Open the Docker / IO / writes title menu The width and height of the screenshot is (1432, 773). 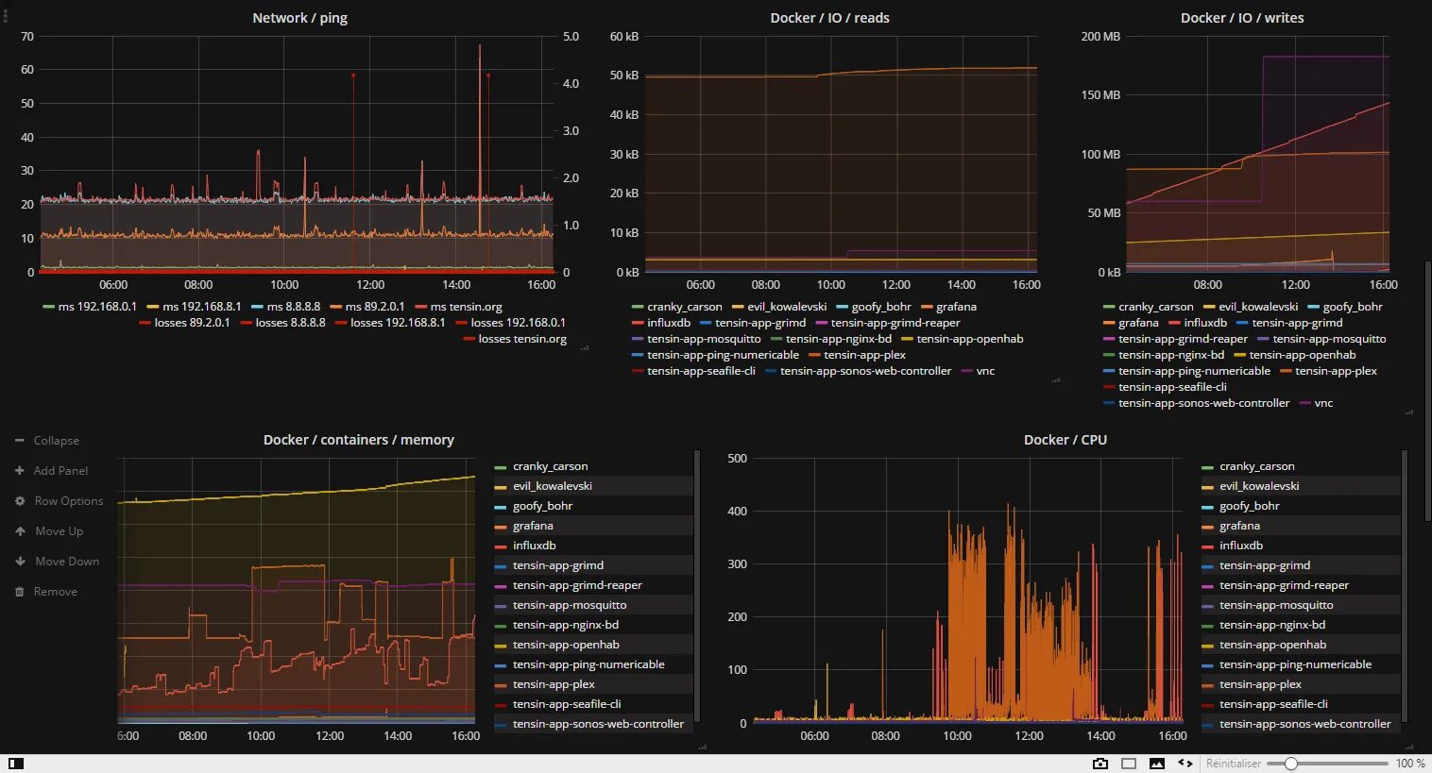pyautogui.click(x=1242, y=18)
